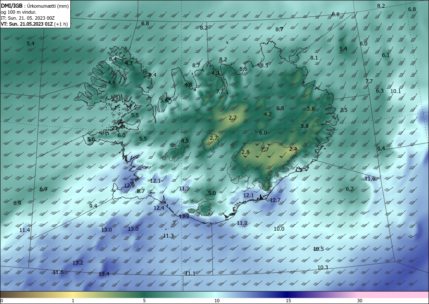Image resolution: width=429 pixels, height=304 pixels.
Task: Click the map value 4.2
Action: click(x=268, y=114)
